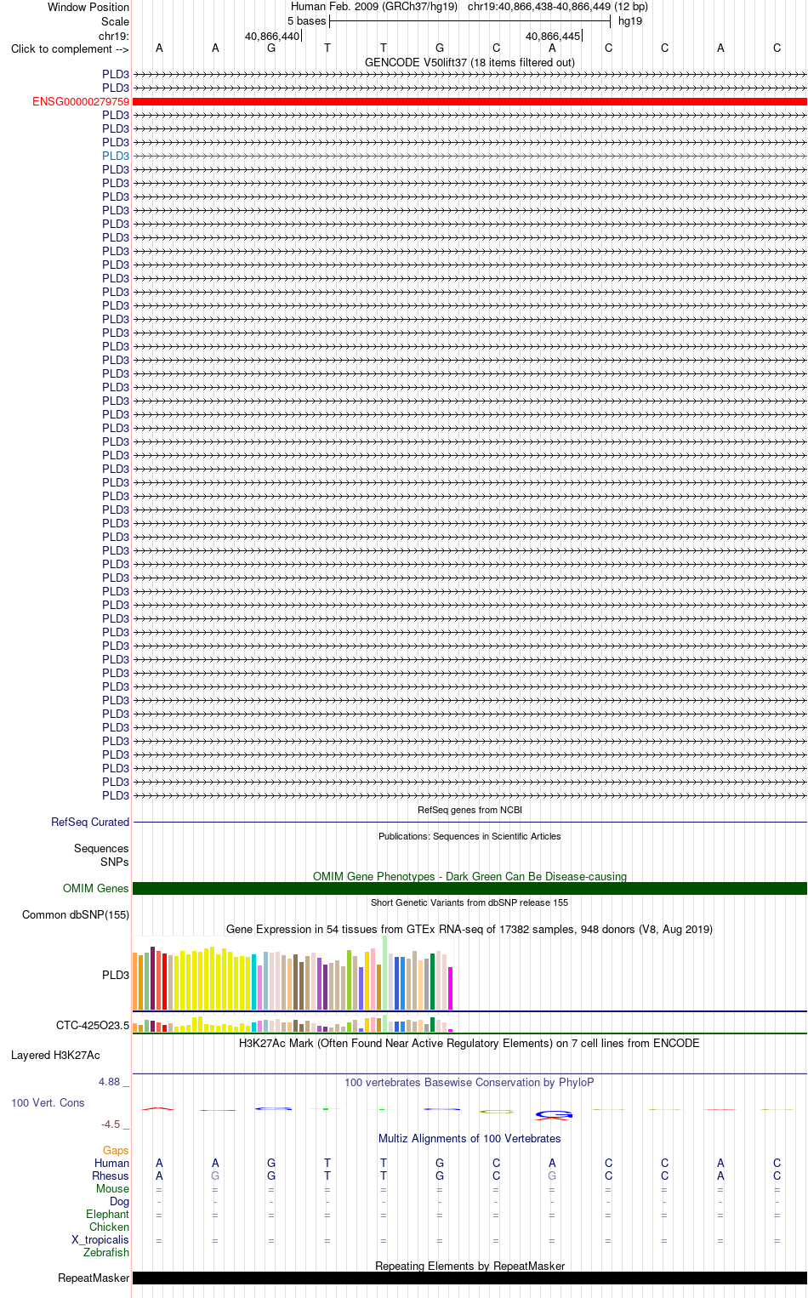Click the hg19 label beside scale bar
This screenshot has height=1298, width=808.
coord(630,20)
